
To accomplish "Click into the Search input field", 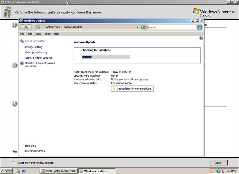I will tap(171, 27).
